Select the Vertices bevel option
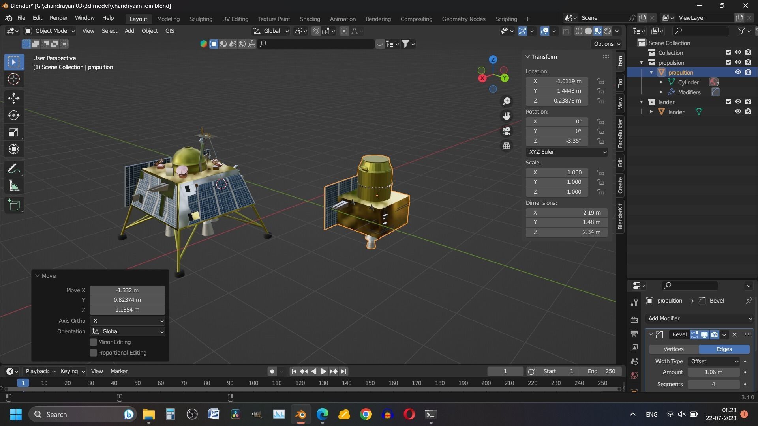The height and width of the screenshot is (426, 758). pyautogui.click(x=674, y=349)
